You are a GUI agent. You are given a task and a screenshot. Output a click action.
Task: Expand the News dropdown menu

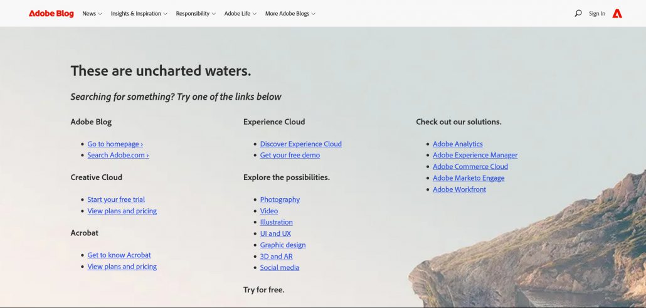pos(92,13)
